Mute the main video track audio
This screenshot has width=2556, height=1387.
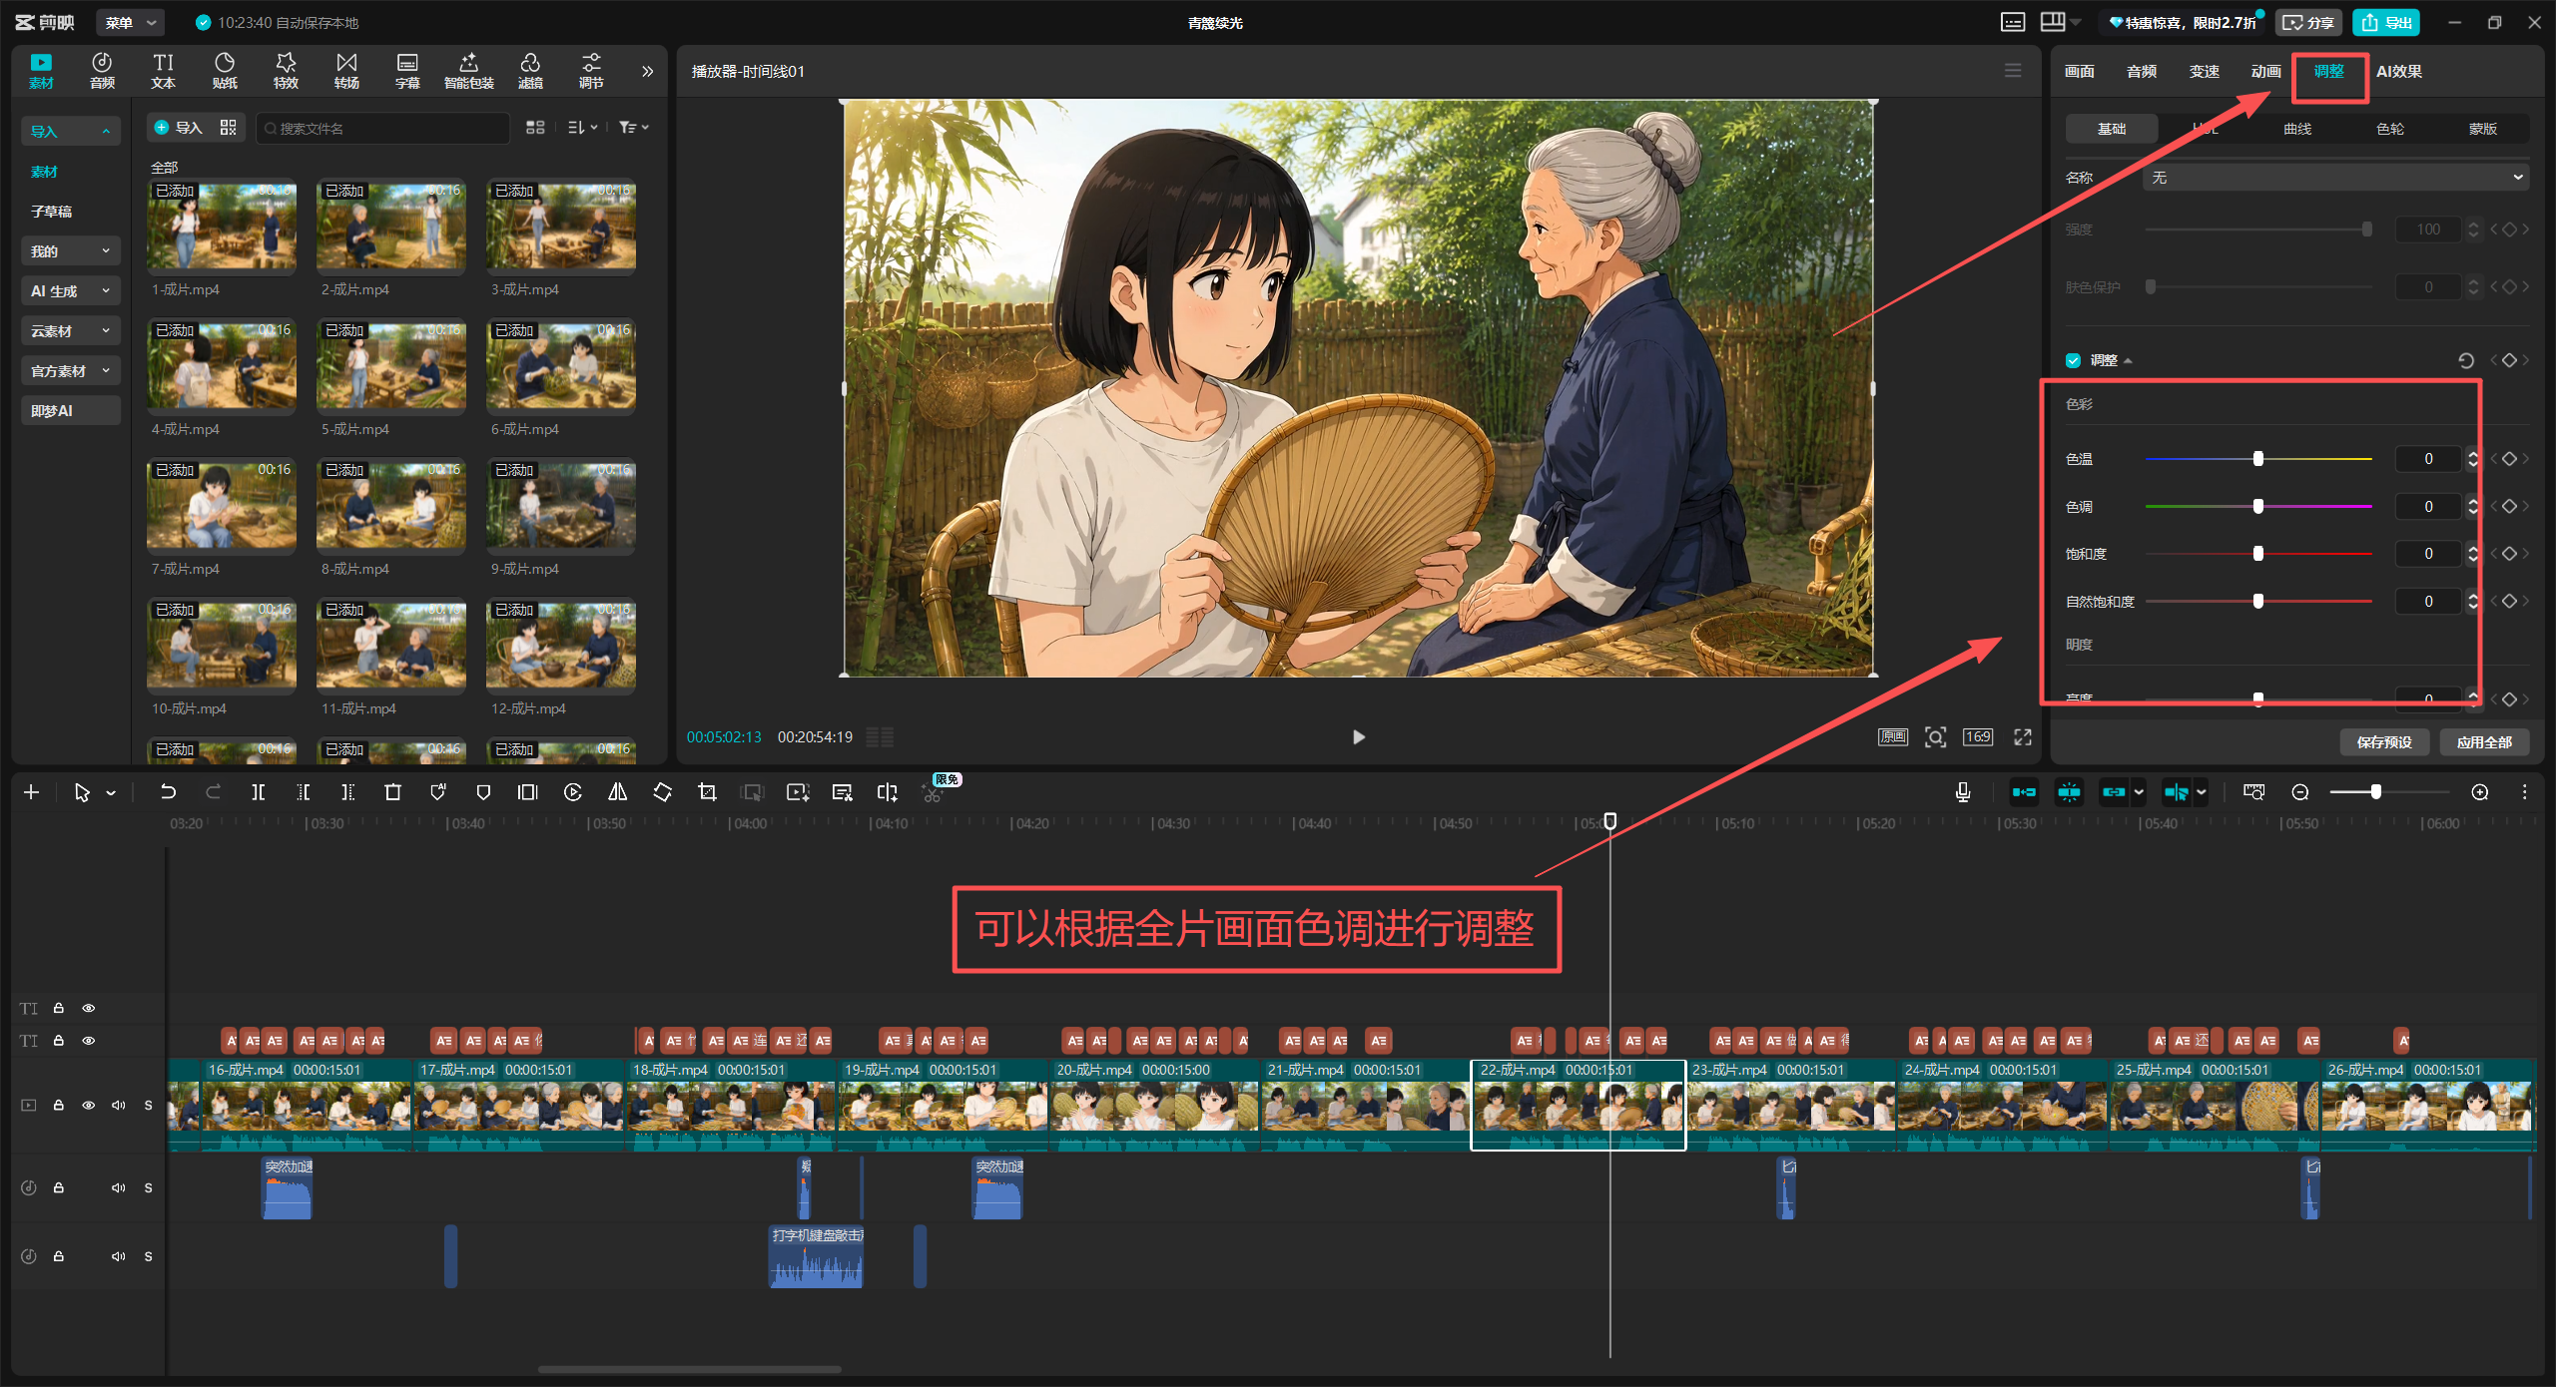pos(119,1105)
